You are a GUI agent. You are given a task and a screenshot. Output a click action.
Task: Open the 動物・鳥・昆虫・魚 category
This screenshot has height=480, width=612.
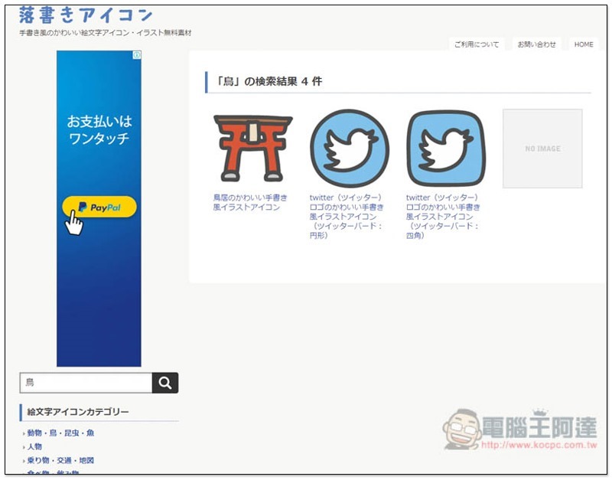(60, 433)
